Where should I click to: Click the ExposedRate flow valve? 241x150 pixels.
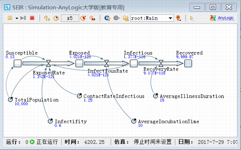49,63
